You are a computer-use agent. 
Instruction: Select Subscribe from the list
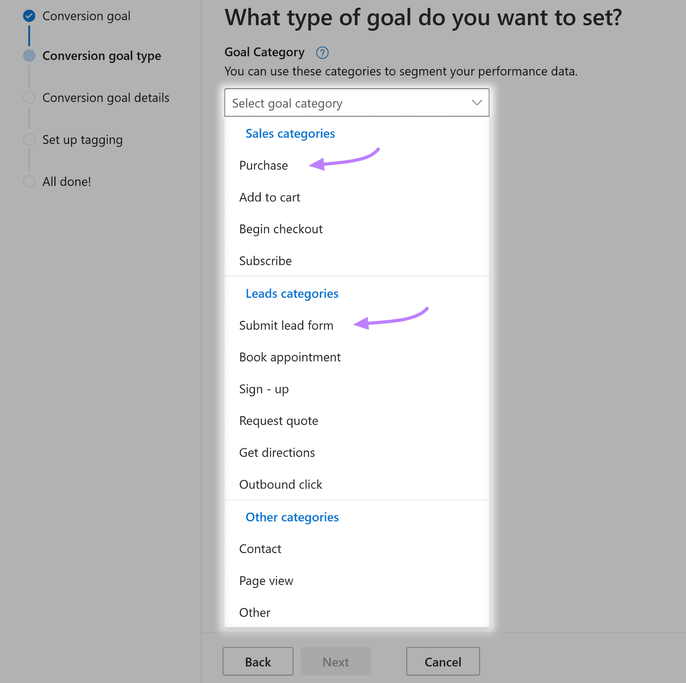click(x=265, y=261)
